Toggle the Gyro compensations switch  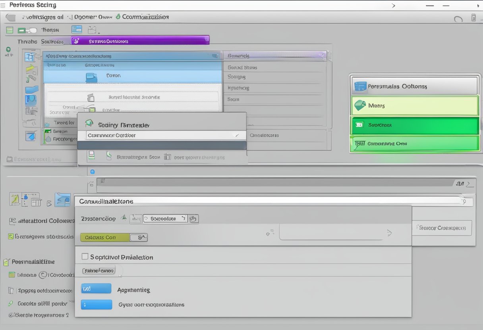(96, 304)
